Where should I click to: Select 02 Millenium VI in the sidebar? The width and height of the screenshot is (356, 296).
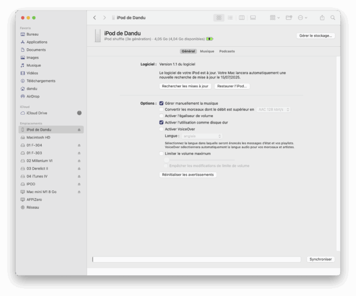[51, 161]
